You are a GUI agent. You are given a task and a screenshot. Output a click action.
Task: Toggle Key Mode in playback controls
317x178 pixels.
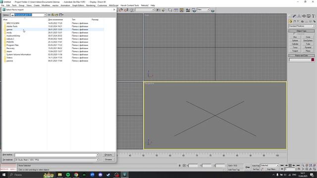click(x=282, y=169)
